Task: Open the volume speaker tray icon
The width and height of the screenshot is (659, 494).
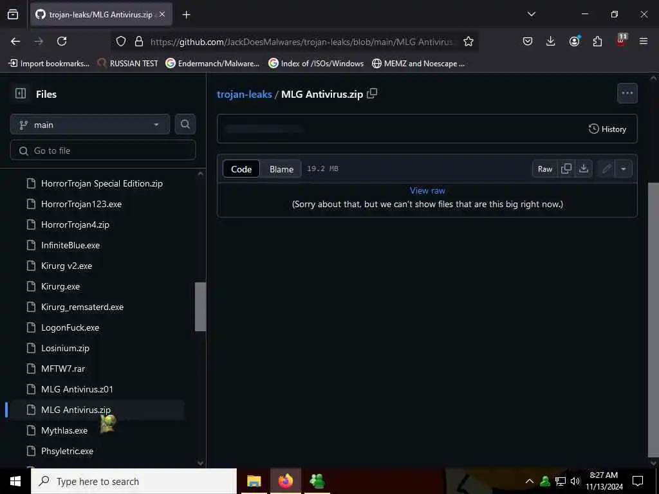Action: (x=575, y=481)
